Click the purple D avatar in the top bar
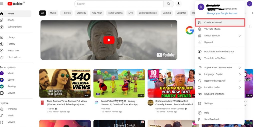 (x=249, y=4)
